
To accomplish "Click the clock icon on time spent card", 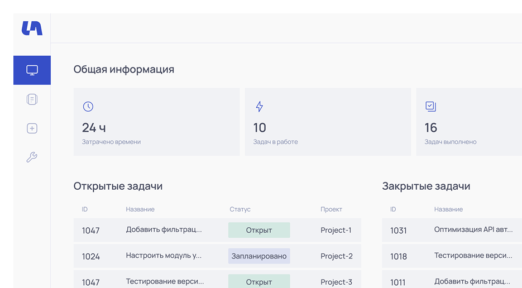I will tap(88, 107).
